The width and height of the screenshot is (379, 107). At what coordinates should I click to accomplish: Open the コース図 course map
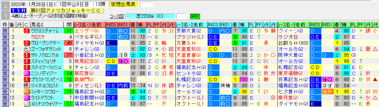coord(117,16)
